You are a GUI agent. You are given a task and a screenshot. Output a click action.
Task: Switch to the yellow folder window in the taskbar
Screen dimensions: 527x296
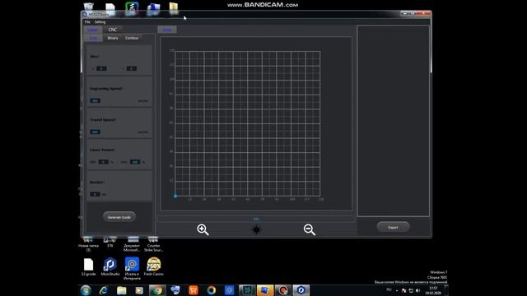pos(265,290)
